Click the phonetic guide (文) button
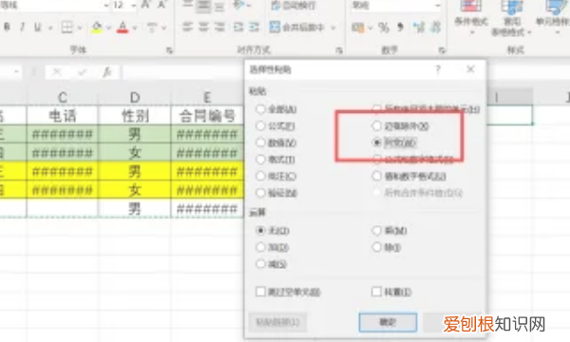 point(152,28)
